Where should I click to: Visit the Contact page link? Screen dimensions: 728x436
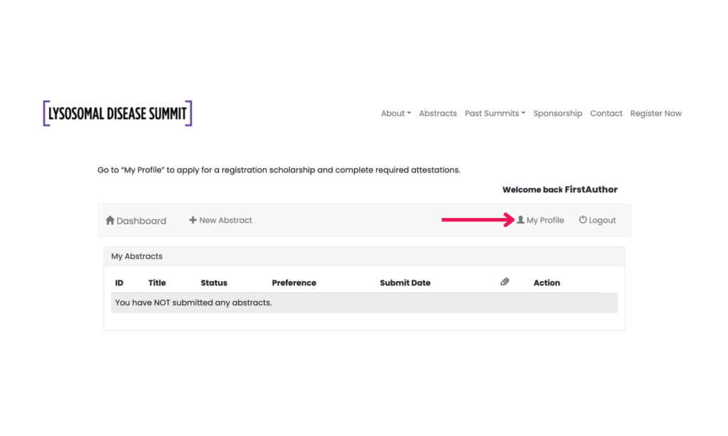pyautogui.click(x=606, y=114)
